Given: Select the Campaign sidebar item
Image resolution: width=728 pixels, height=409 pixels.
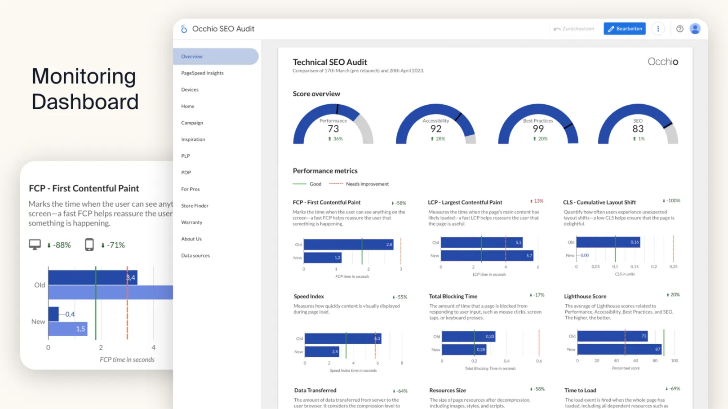Looking at the screenshot, I should point(192,123).
